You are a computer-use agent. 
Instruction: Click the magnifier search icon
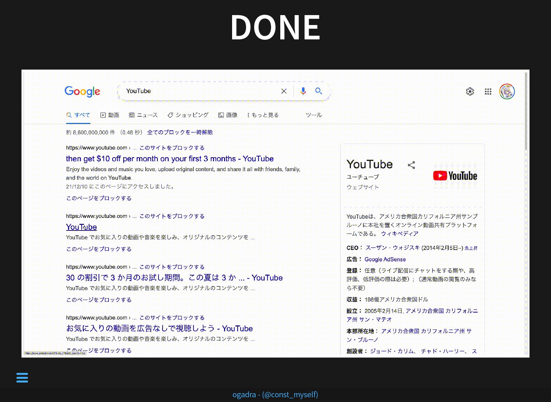click(x=319, y=91)
